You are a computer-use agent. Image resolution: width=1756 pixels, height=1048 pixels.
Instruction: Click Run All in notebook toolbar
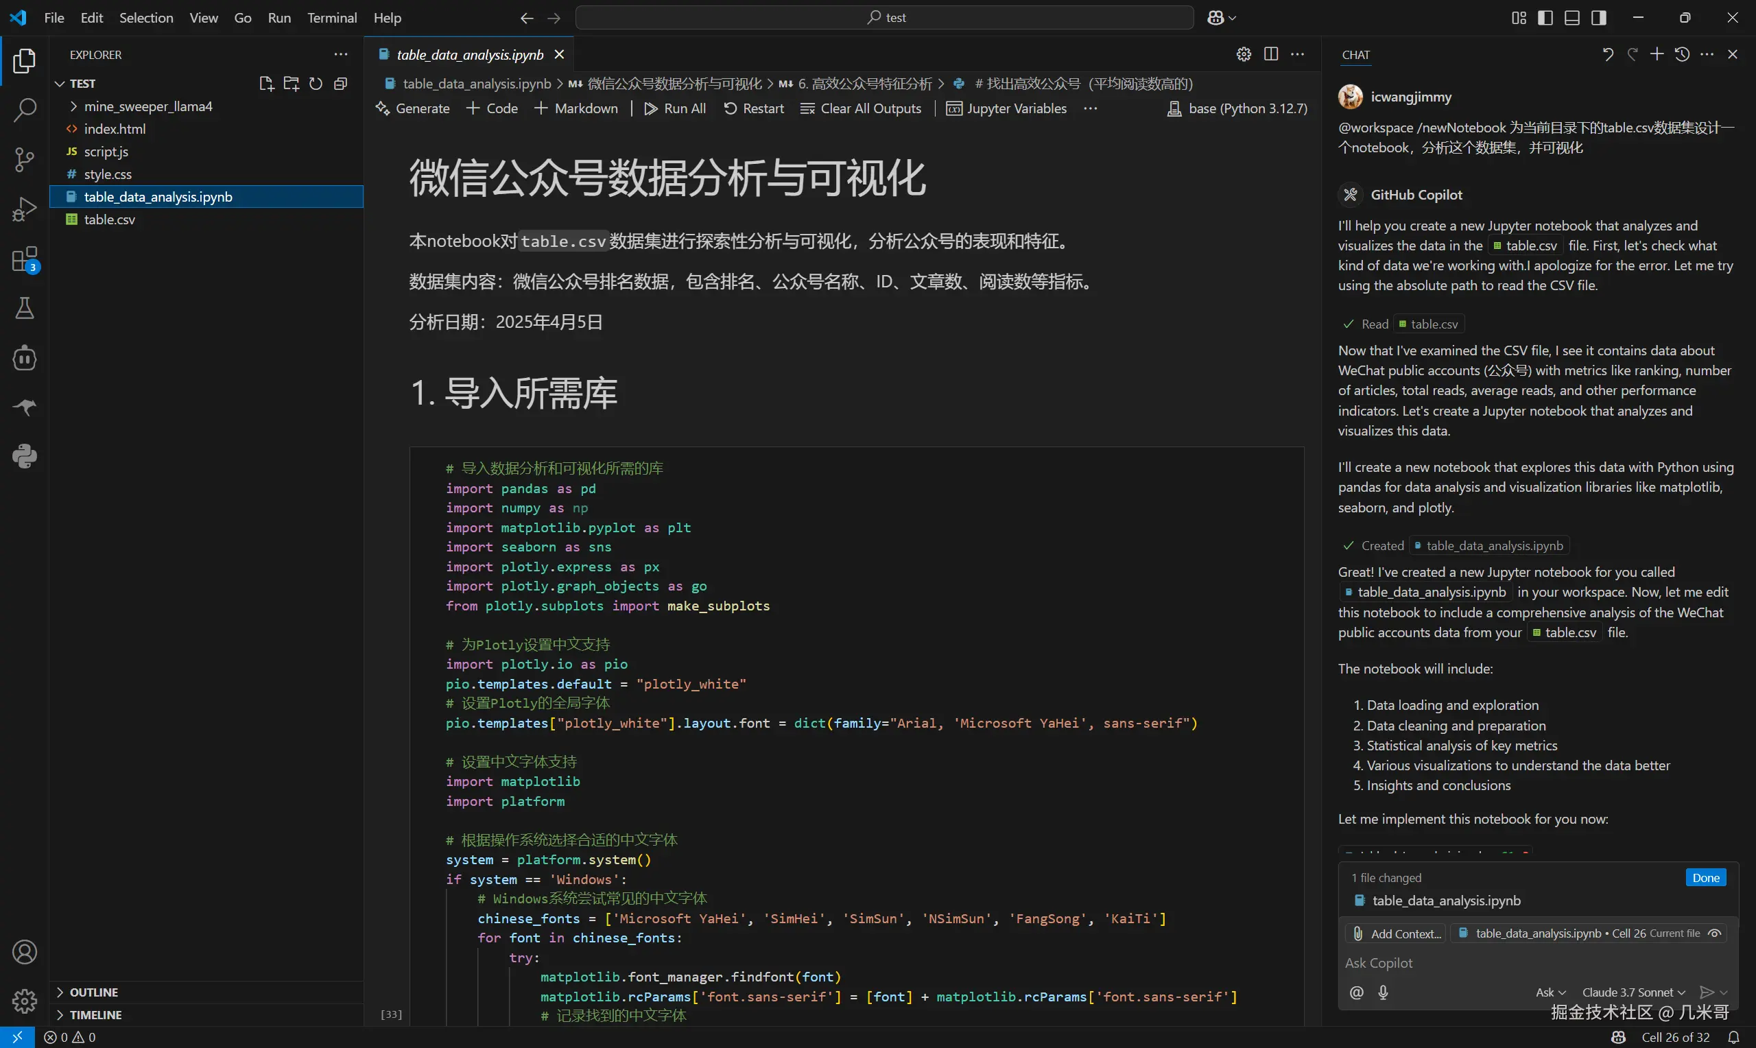pyautogui.click(x=674, y=108)
